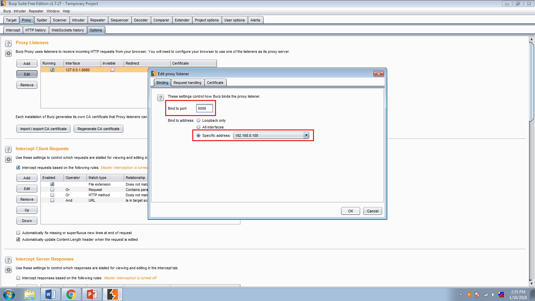Launch Google Chrome from the taskbar
The width and height of the screenshot is (535, 301).
[71, 295]
